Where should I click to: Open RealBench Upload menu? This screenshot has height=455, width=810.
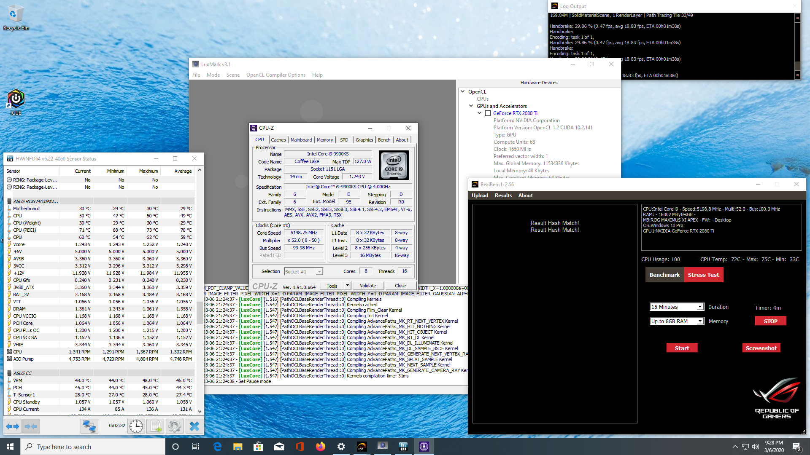[x=480, y=195]
